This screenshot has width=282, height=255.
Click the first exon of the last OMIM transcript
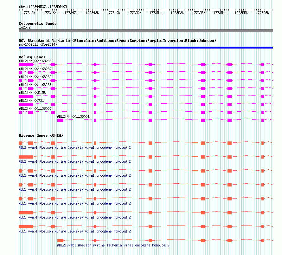pyautogui.click(x=60, y=241)
